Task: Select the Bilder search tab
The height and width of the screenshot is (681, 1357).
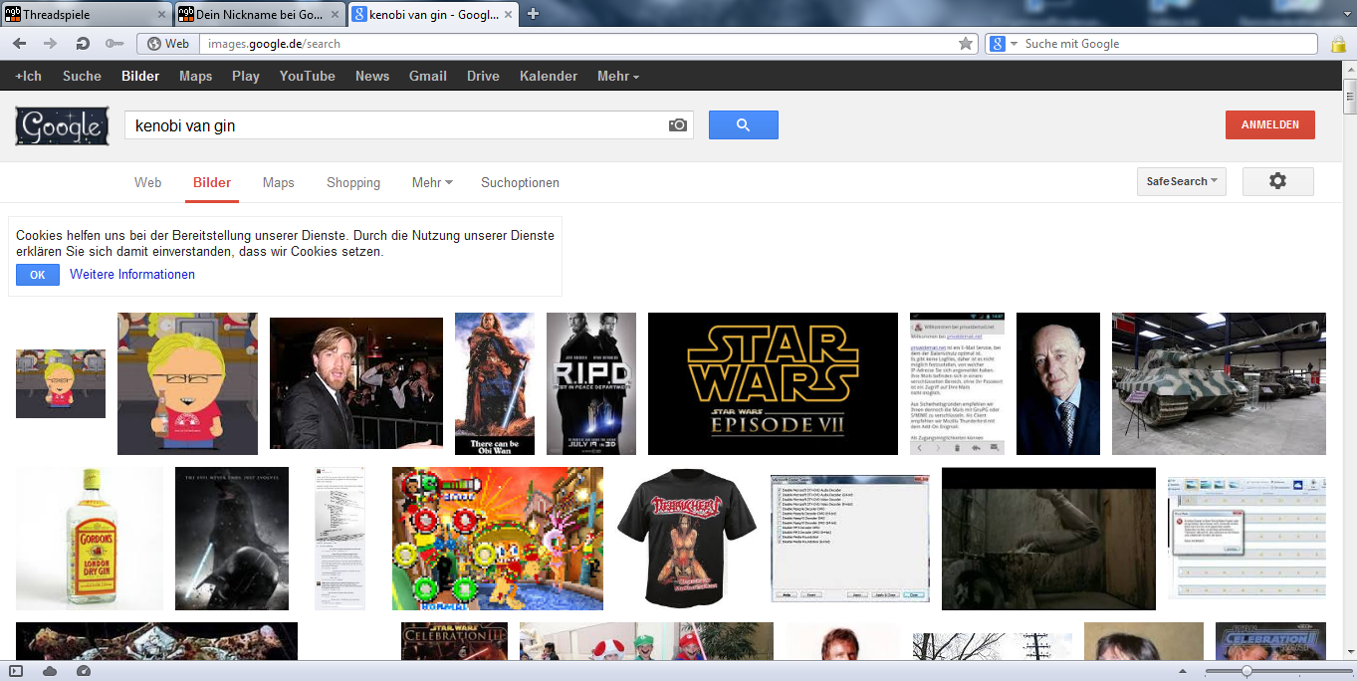Action: [x=212, y=182]
